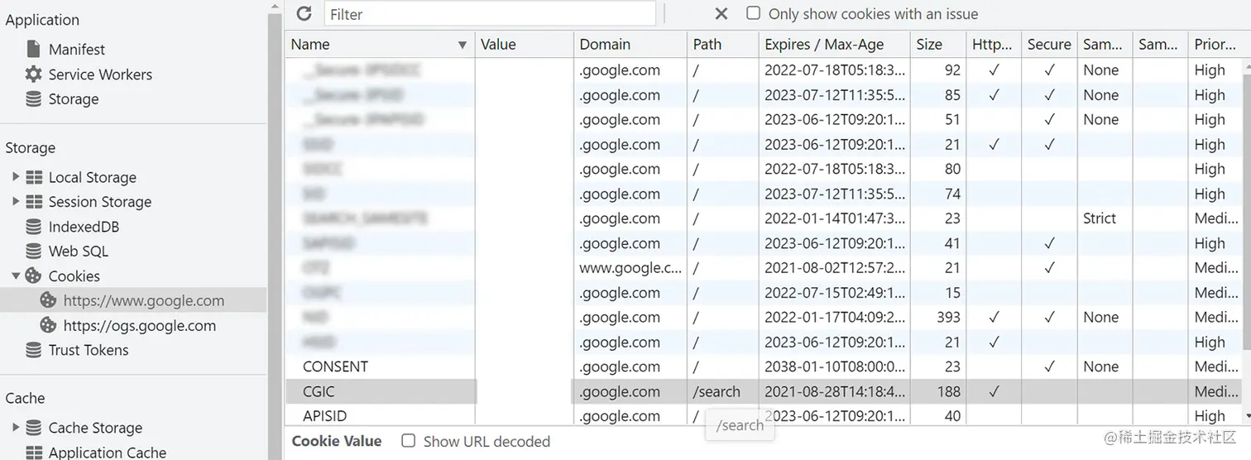
Task: Sort by the Prior... column header
Action: (x=1215, y=45)
